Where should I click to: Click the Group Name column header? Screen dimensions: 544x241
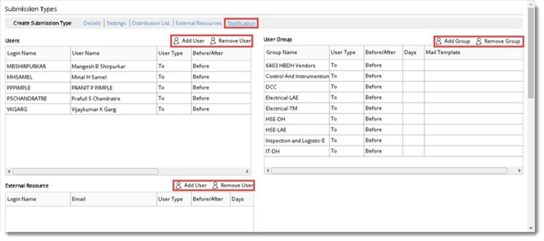coord(296,52)
